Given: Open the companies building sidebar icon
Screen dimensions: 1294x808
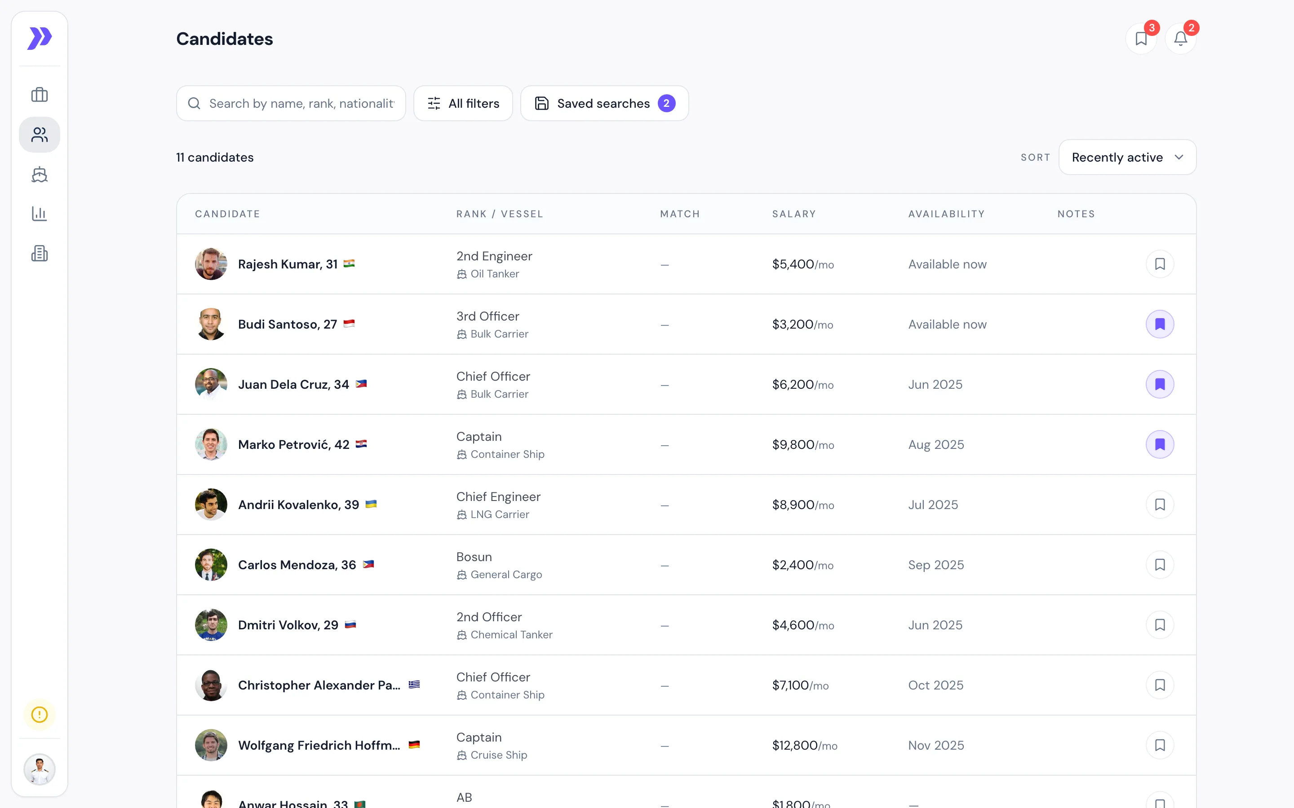Looking at the screenshot, I should tap(40, 253).
